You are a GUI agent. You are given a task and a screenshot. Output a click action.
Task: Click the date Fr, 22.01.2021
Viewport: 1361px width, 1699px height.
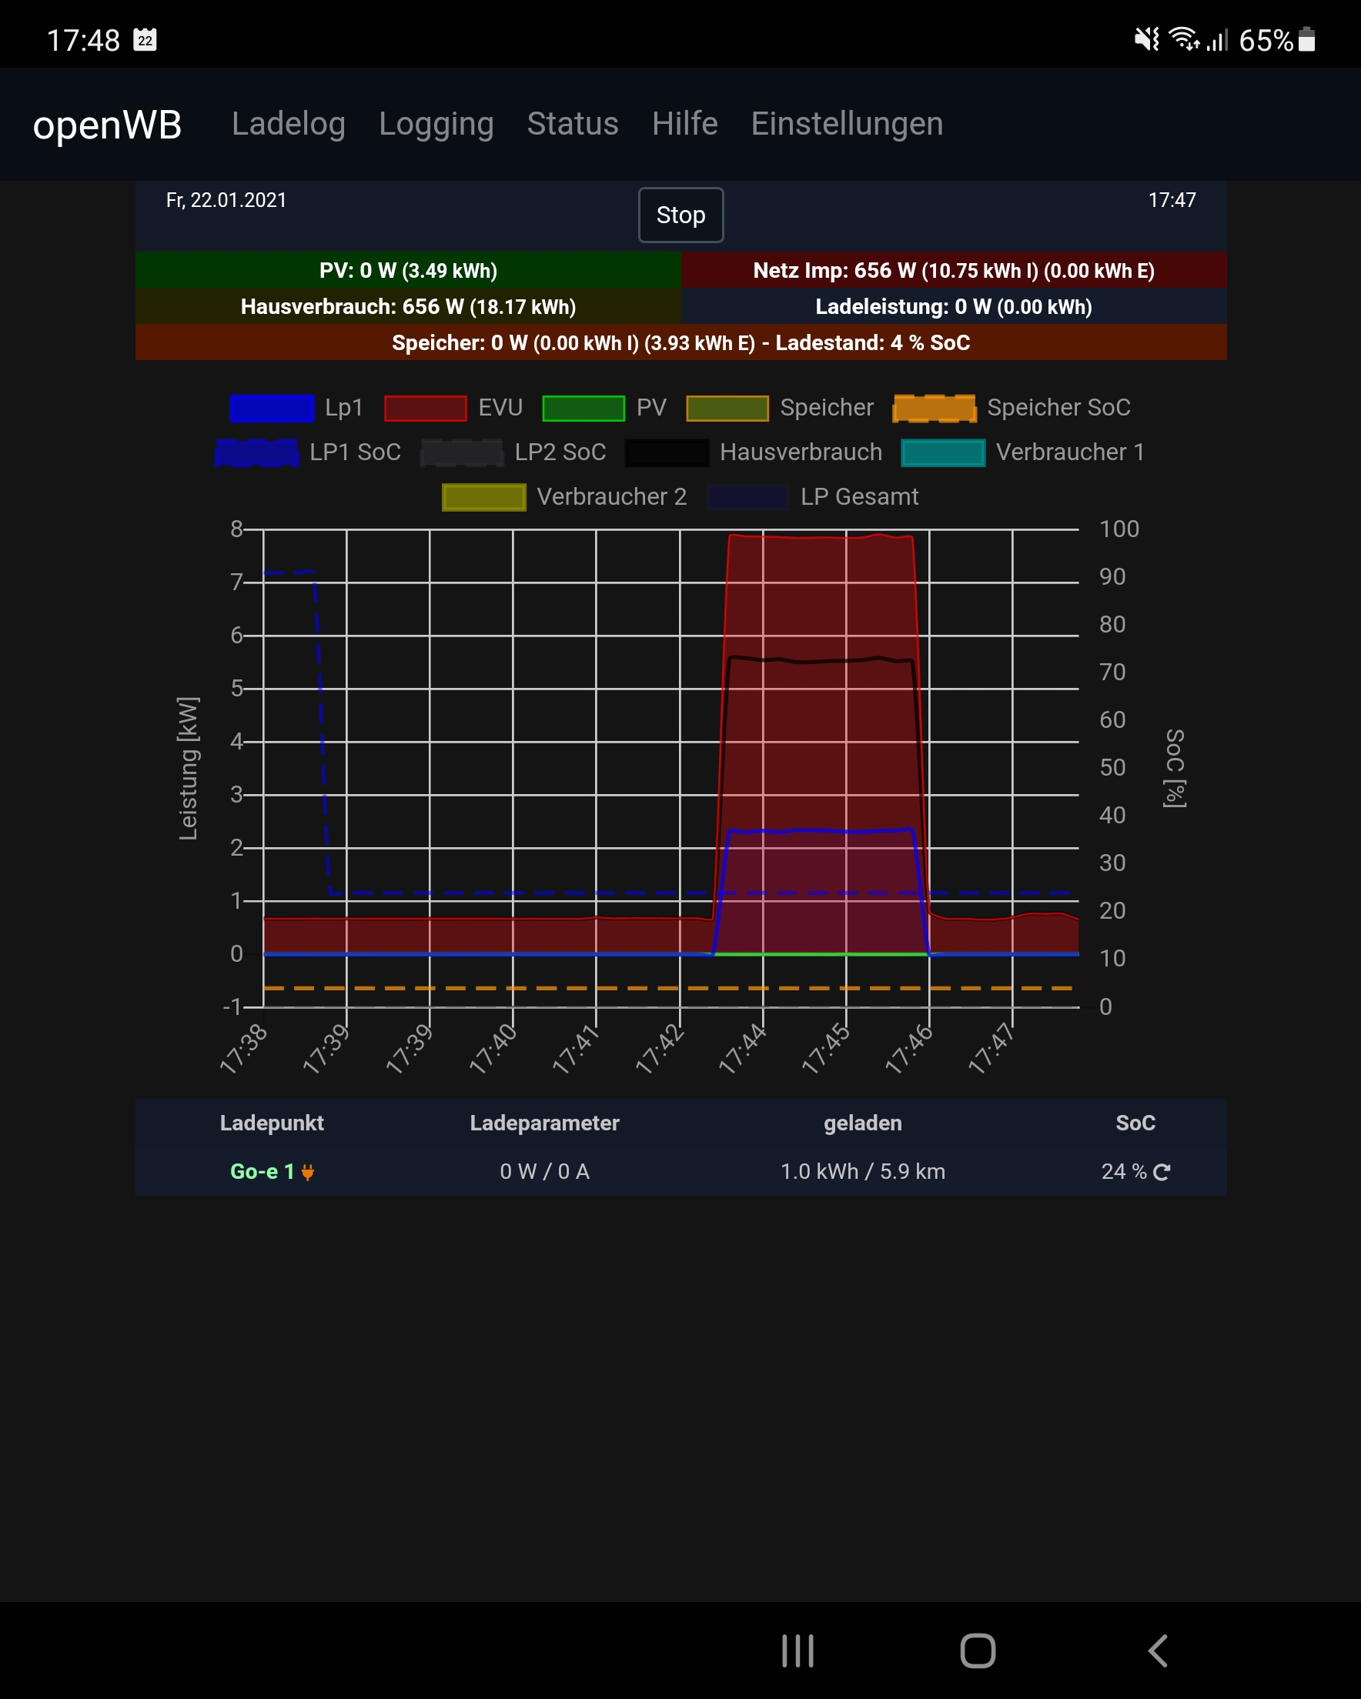(x=226, y=200)
